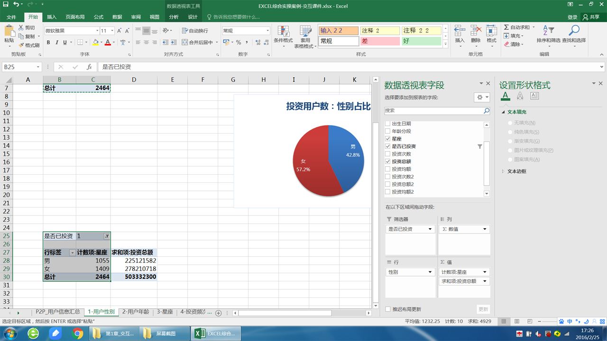Check the 出生日期 field checkbox
Image resolution: width=607 pixels, height=341 pixels.
click(388, 124)
